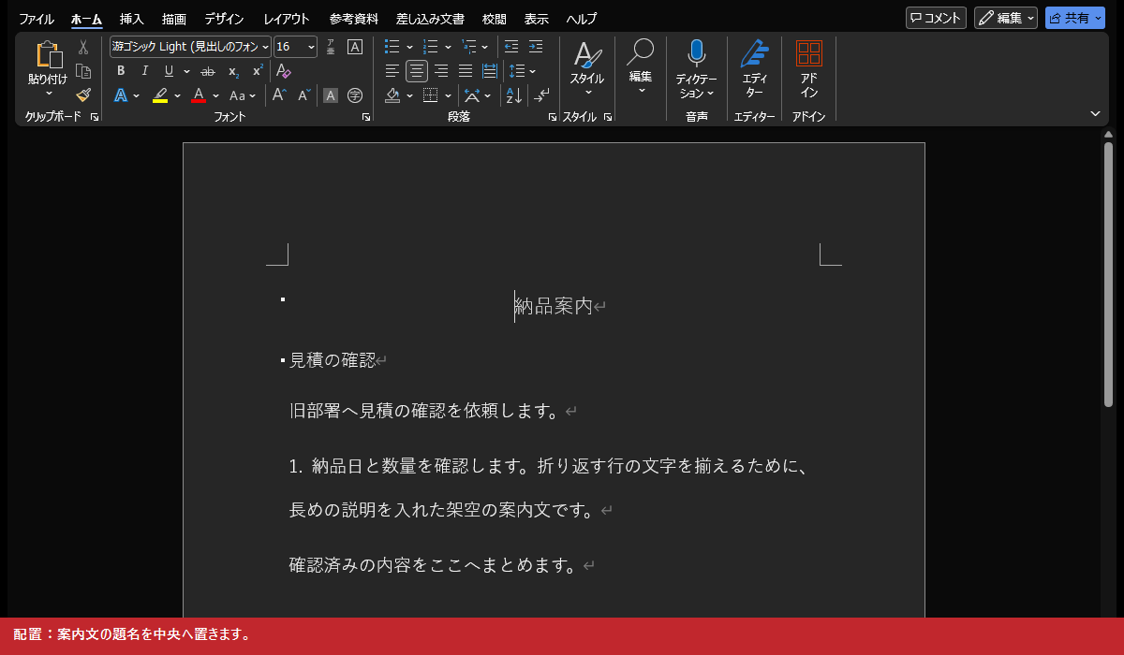
Task: Open the 共有 share dropdown
Action: click(1099, 18)
